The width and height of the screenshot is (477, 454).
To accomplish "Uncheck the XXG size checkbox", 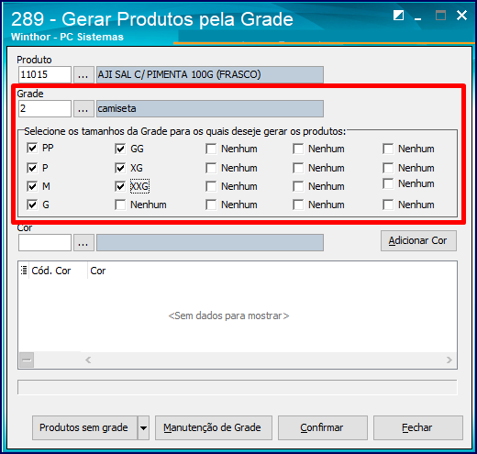I will pos(120,186).
